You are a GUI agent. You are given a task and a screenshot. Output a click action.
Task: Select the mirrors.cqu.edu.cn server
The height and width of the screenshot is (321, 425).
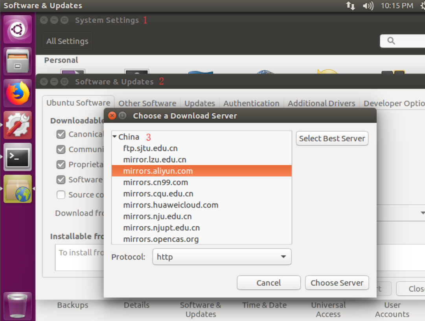pyautogui.click(x=202, y=194)
